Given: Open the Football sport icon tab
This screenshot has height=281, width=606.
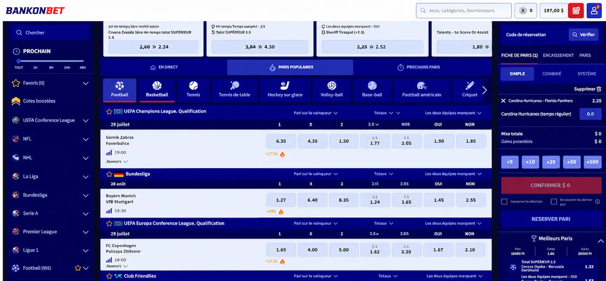Looking at the screenshot, I should coord(119,90).
